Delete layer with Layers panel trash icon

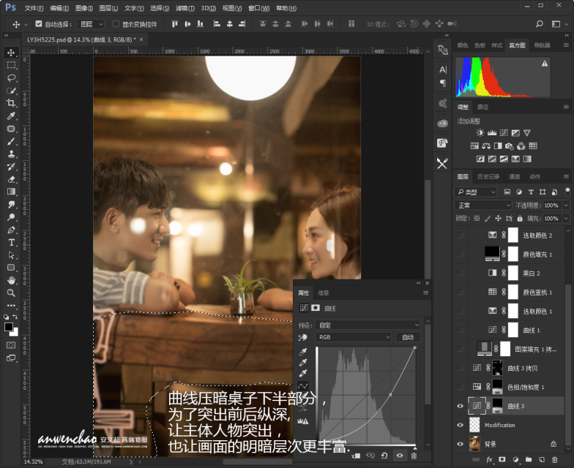tap(555, 459)
